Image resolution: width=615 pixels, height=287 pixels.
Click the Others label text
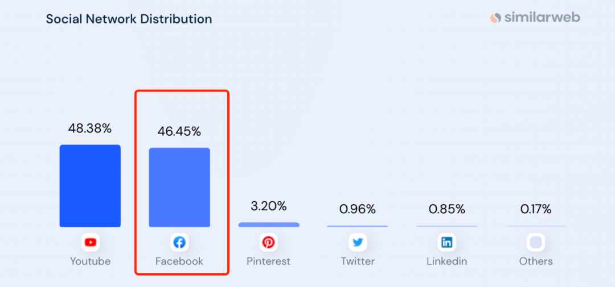tap(536, 261)
